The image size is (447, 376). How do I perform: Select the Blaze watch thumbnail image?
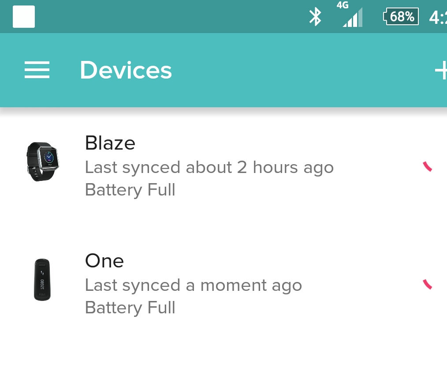[42, 162]
